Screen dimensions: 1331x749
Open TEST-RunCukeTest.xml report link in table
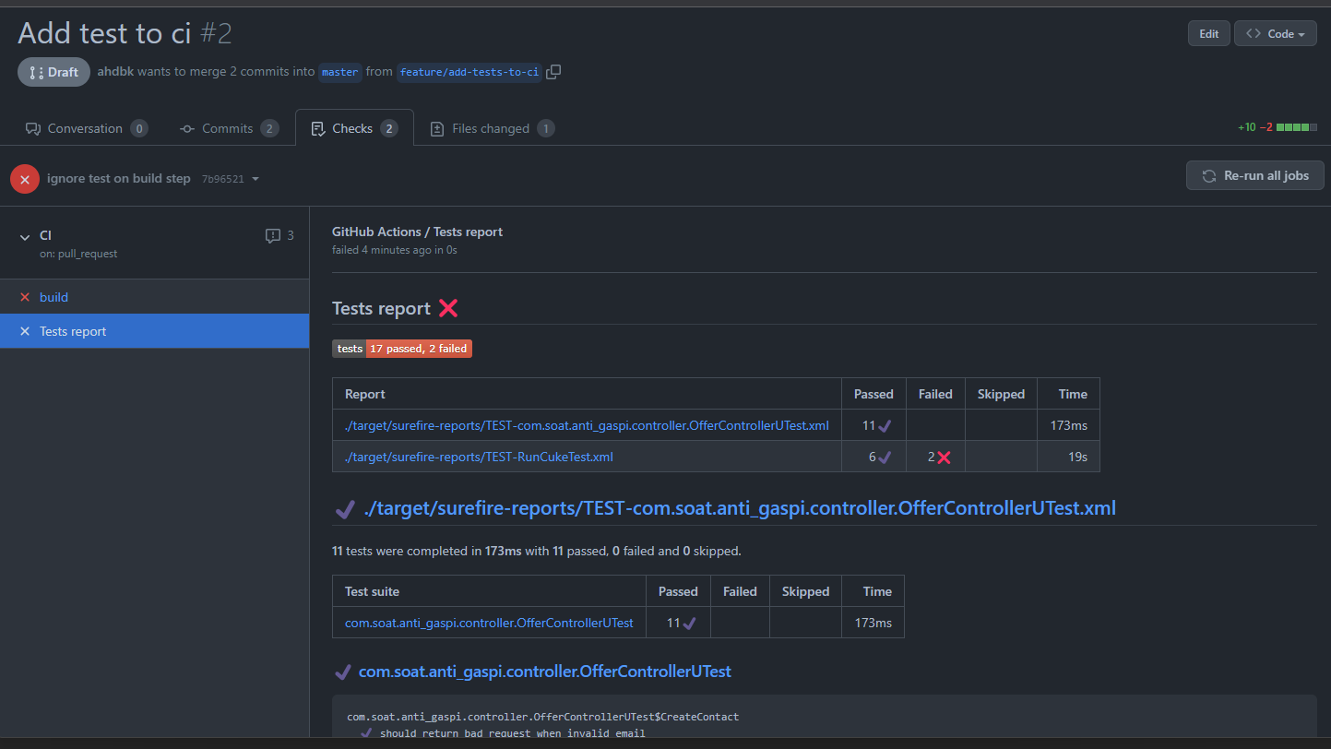pyautogui.click(x=479, y=457)
